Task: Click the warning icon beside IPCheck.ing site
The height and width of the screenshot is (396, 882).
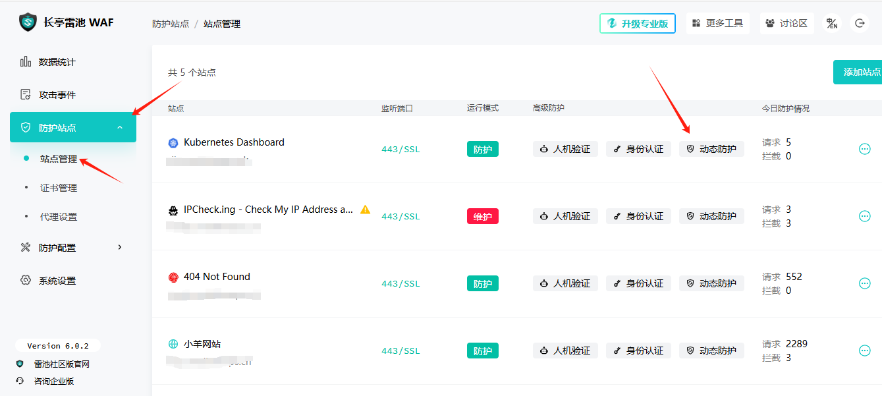Action: pos(365,210)
